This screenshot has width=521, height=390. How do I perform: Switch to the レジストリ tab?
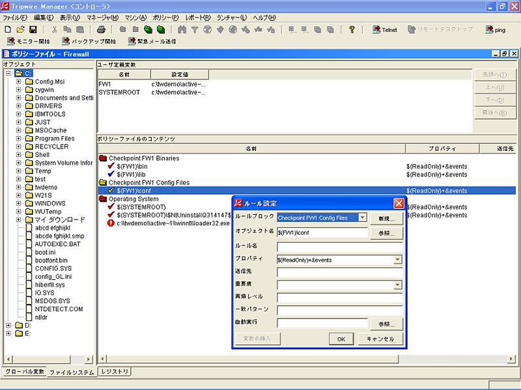115,372
